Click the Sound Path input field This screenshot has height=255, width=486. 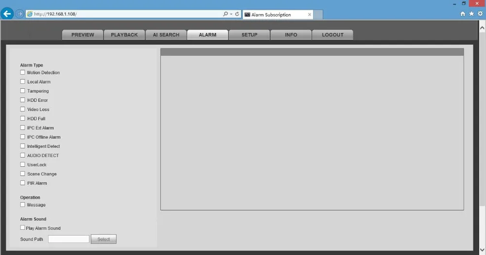[69, 239]
